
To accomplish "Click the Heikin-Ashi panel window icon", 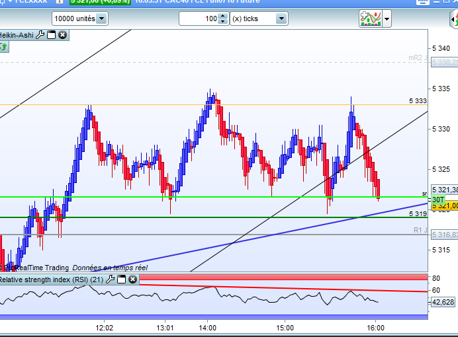I will (x=52, y=35).
